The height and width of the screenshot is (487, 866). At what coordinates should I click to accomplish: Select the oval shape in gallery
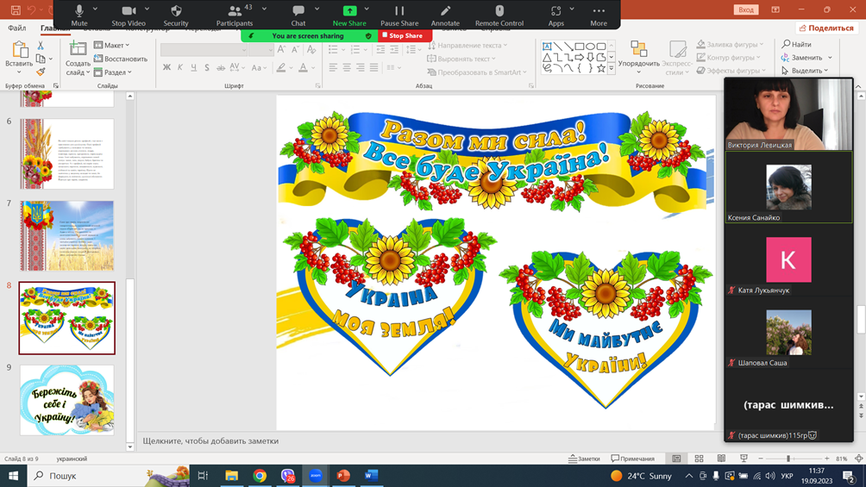(590, 47)
